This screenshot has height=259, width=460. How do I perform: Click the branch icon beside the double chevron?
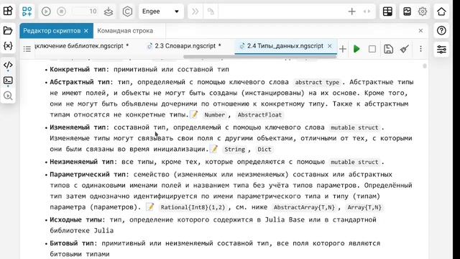point(211,12)
